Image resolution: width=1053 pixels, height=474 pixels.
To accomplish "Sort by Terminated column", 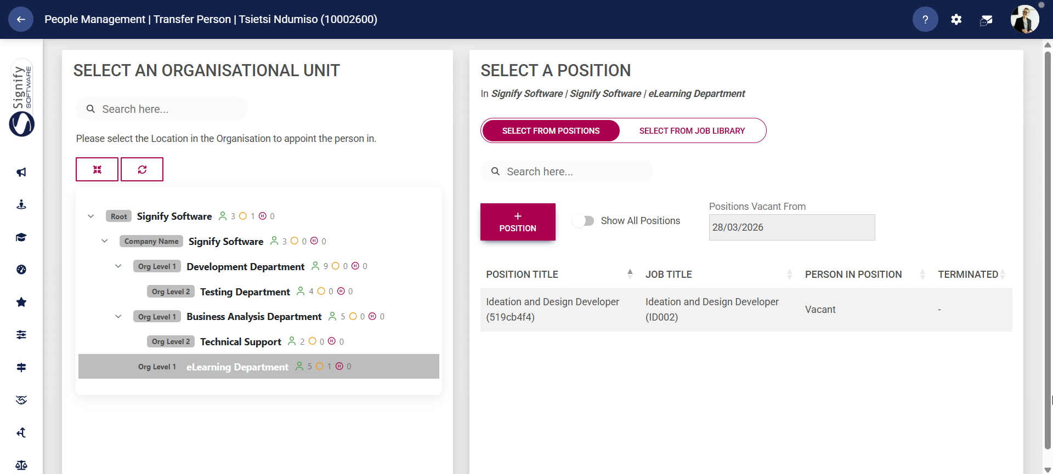I will coord(971,274).
